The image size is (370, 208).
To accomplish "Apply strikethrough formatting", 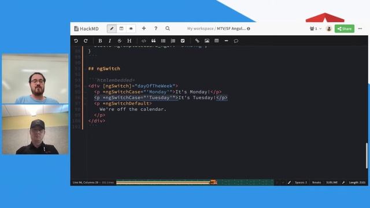I will [120, 41].
